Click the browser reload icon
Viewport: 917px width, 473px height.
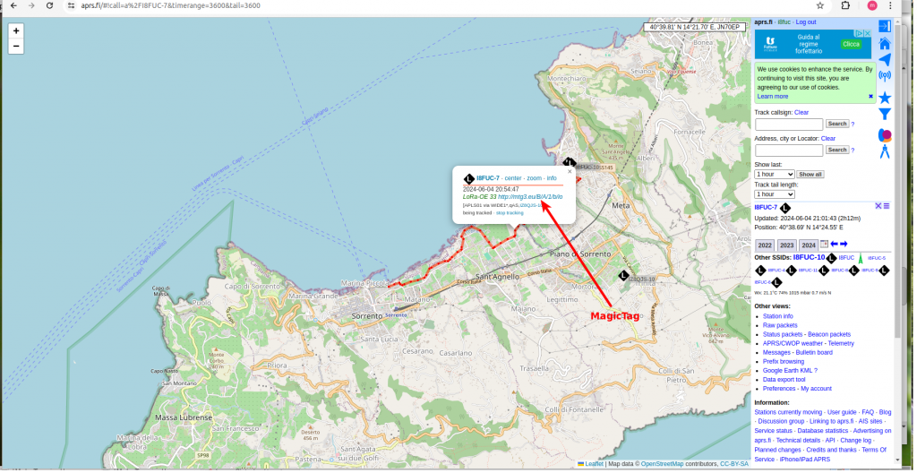click(x=50, y=5)
